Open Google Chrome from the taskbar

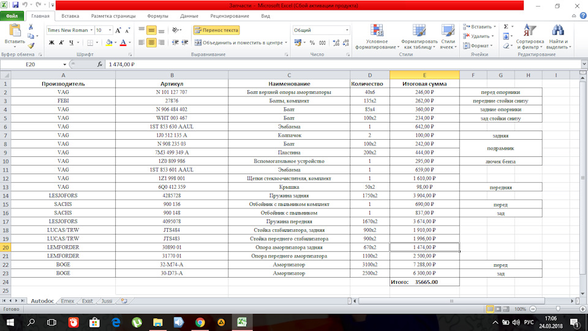(x=200, y=322)
